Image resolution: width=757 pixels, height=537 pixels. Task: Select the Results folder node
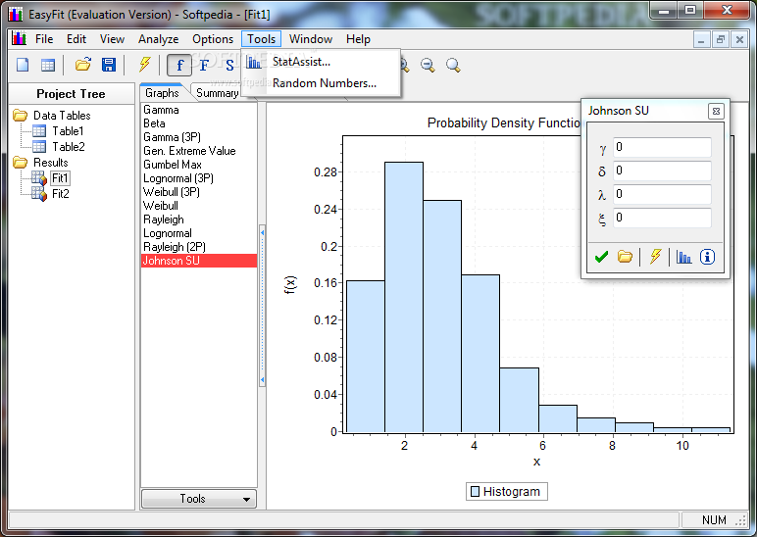(x=50, y=162)
